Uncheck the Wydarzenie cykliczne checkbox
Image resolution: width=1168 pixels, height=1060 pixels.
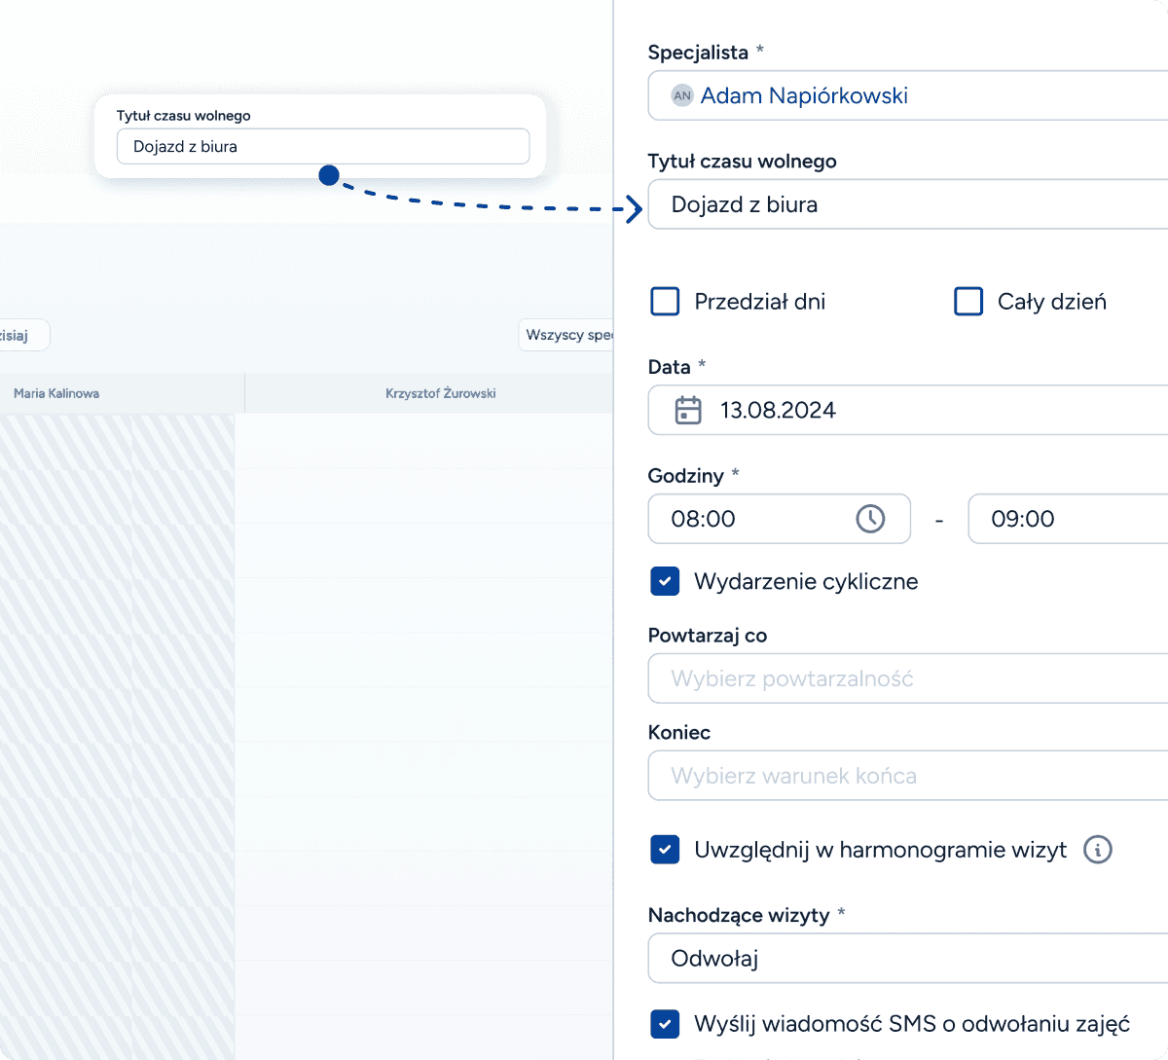(665, 581)
